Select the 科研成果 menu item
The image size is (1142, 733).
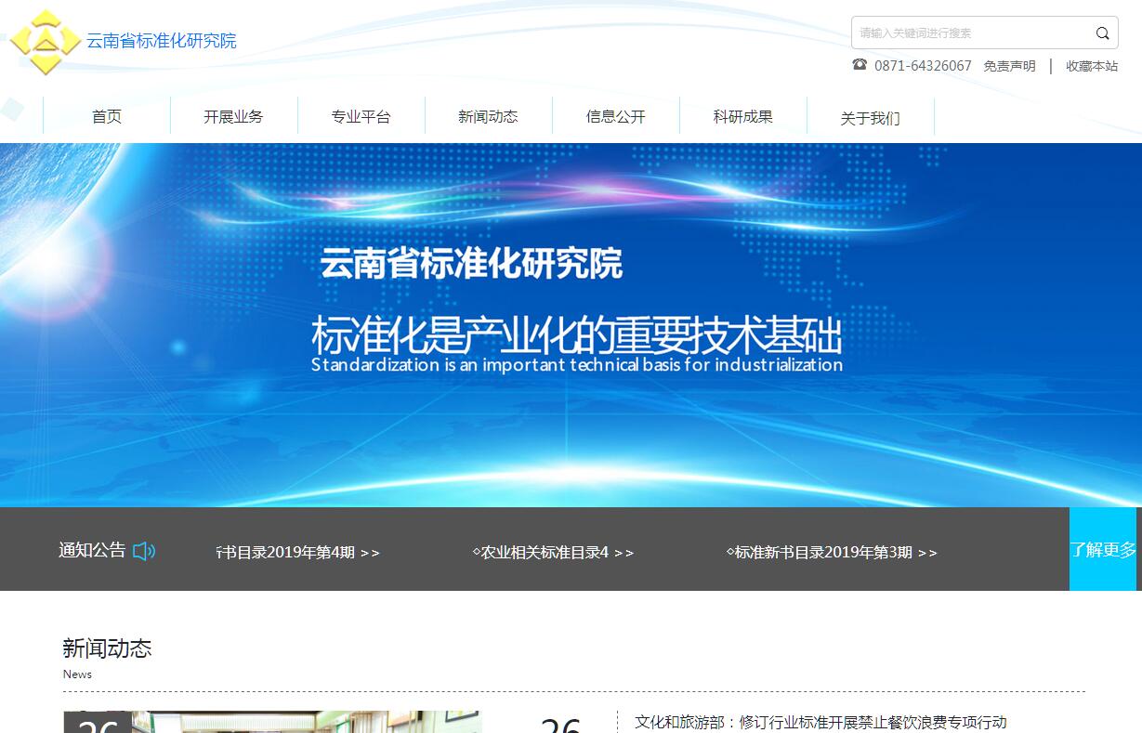(x=742, y=116)
